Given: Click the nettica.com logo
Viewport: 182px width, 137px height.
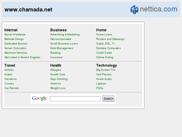Looking at the screenshot, I should click(x=154, y=10).
